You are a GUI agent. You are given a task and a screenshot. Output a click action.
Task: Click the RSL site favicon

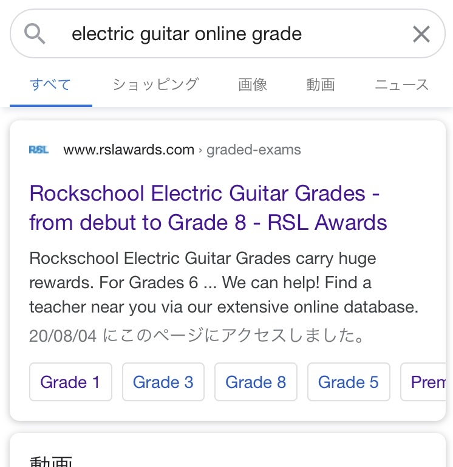[x=39, y=150]
